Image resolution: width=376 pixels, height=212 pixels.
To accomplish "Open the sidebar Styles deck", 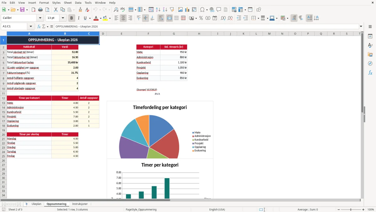I will pos(370,46).
